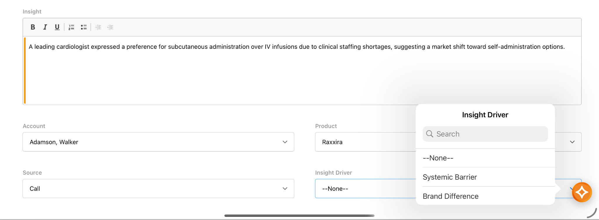Choose Brand Difference from the list
This screenshot has height=220, width=599.
(x=485, y=196)
